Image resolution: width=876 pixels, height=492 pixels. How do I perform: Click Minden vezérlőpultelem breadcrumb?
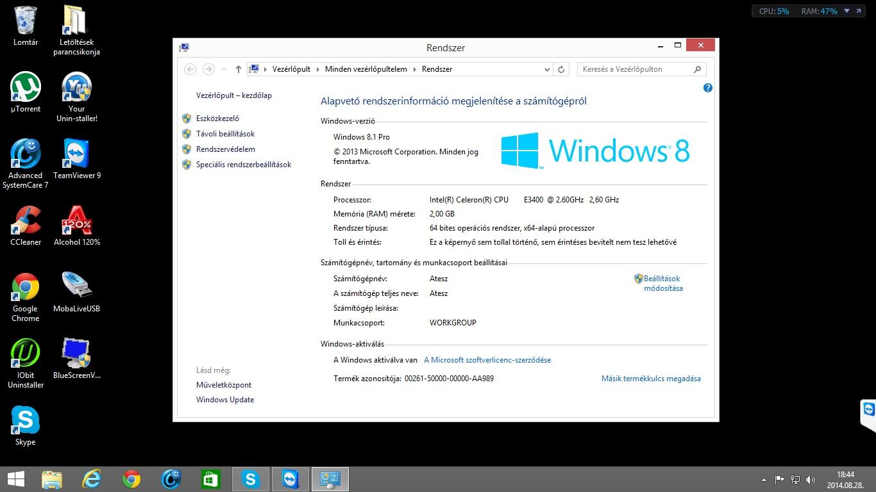point(366,69)
